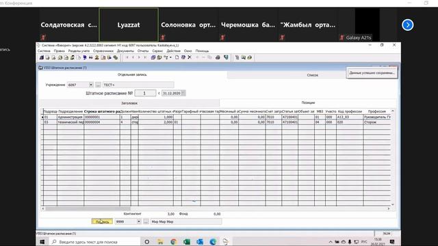Click the teal shield icon in toolbar
The height and width of the screenshot is (246, 438).
point(226,57)
